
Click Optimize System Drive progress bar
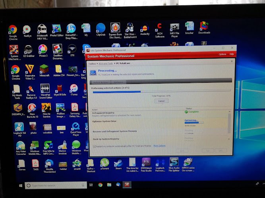coord(194,123)
